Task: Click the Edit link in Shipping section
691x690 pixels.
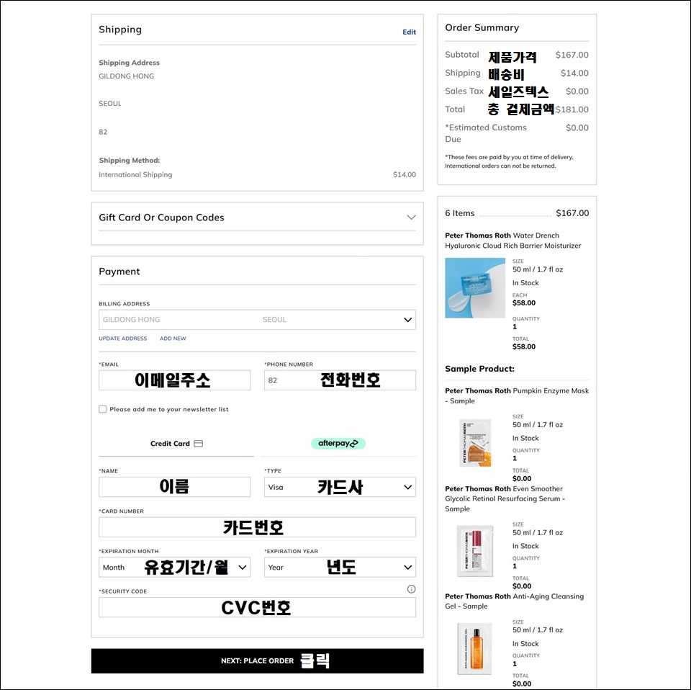Action: (409, 32)
